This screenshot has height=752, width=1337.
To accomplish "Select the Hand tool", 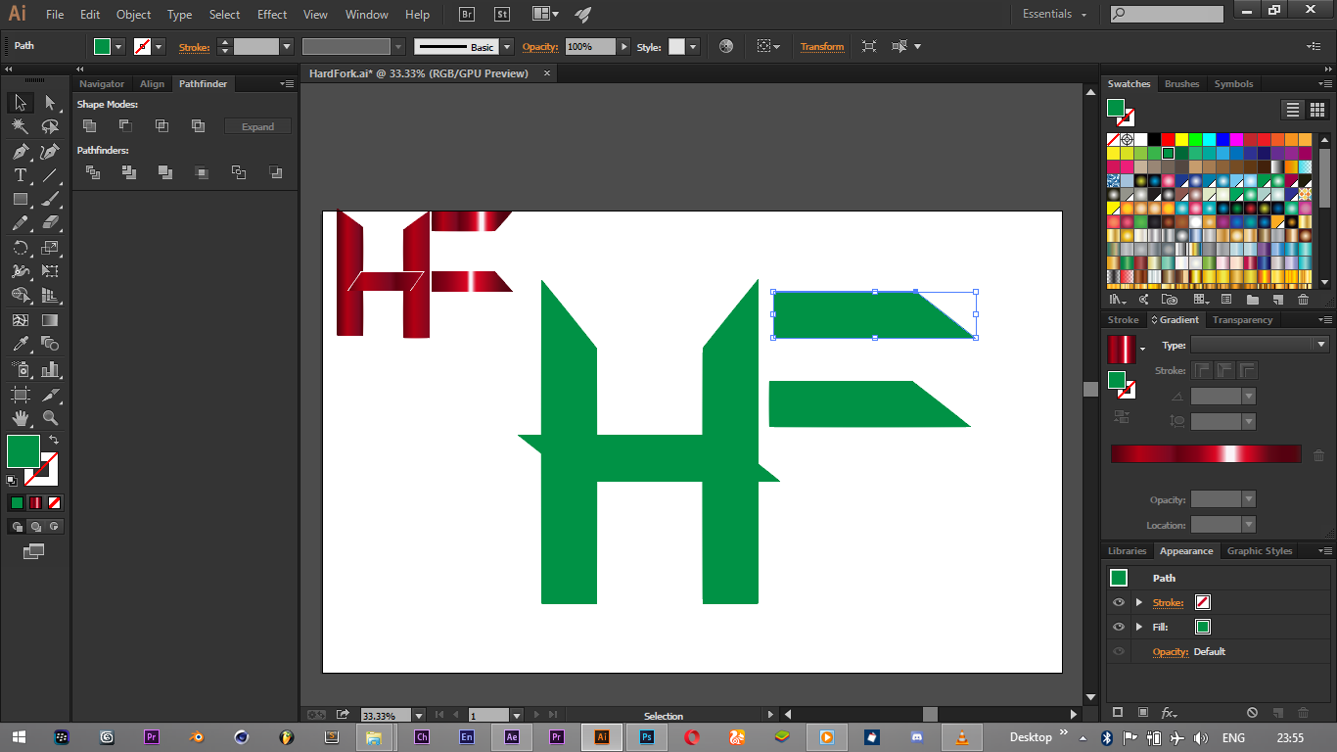I will coord(20,418).
